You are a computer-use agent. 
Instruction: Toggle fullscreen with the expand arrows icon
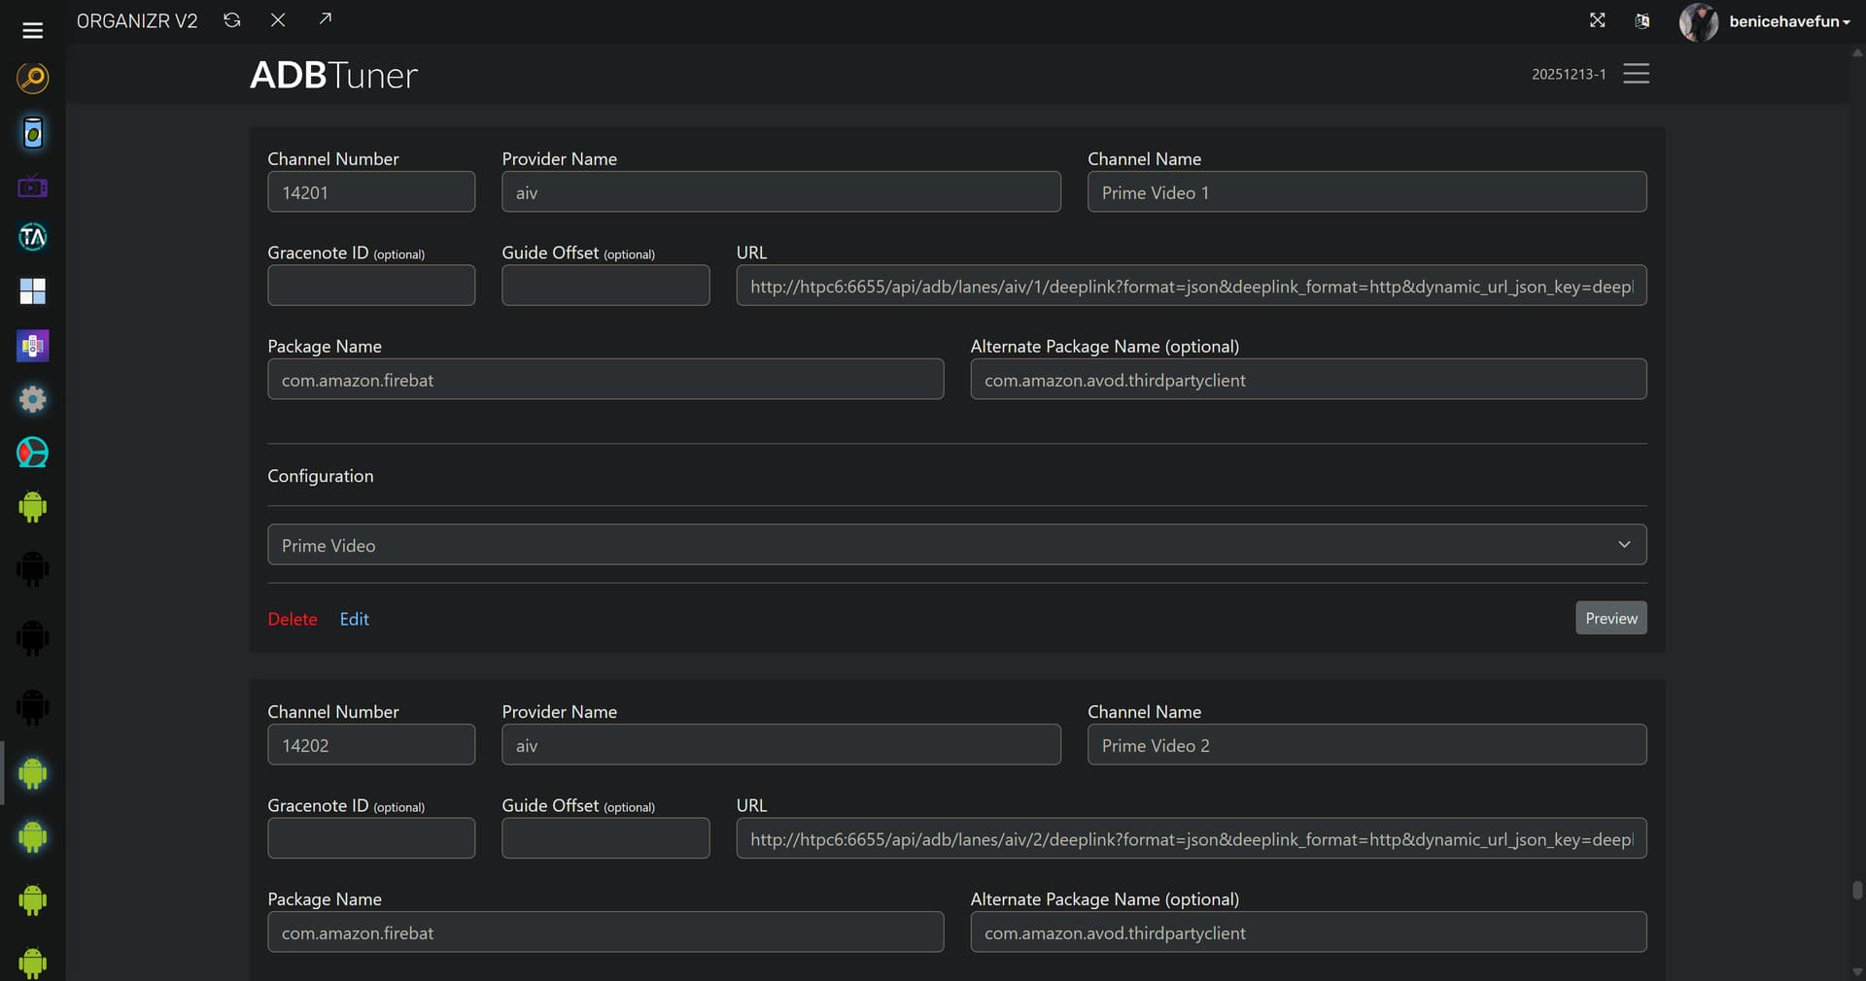tap(1597, 20)
